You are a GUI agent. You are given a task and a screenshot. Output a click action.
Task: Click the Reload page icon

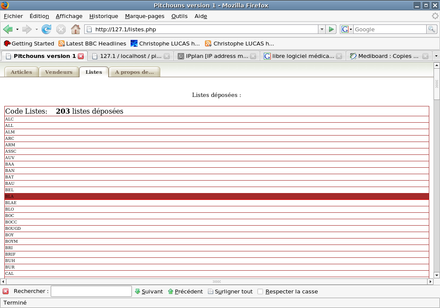46,29
